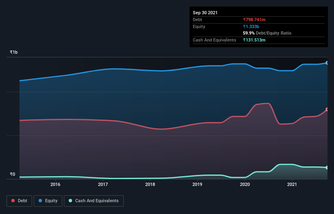The image size is (334, 214).
Task: Click the Sep 30 2021 tooltip date
Action: point(205,13)
